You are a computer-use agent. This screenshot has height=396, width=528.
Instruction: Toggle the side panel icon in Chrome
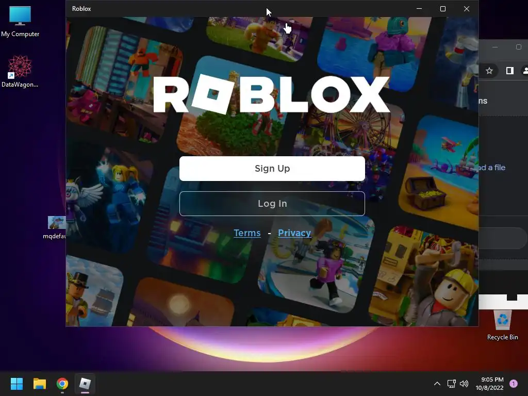click(x=510, y=71)
